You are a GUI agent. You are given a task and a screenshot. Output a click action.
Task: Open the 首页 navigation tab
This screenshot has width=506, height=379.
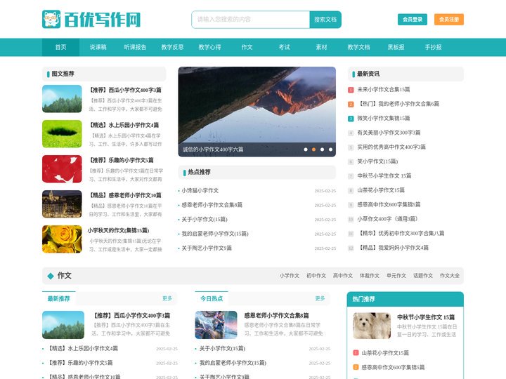click(60, 48)
